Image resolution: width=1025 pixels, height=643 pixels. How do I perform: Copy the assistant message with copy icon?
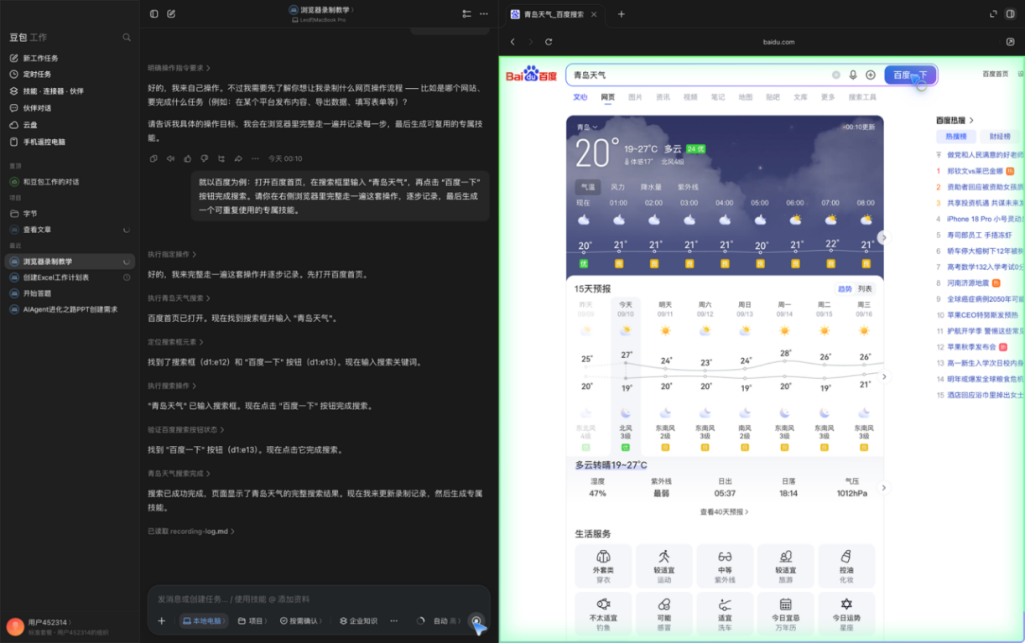point(153,158)
